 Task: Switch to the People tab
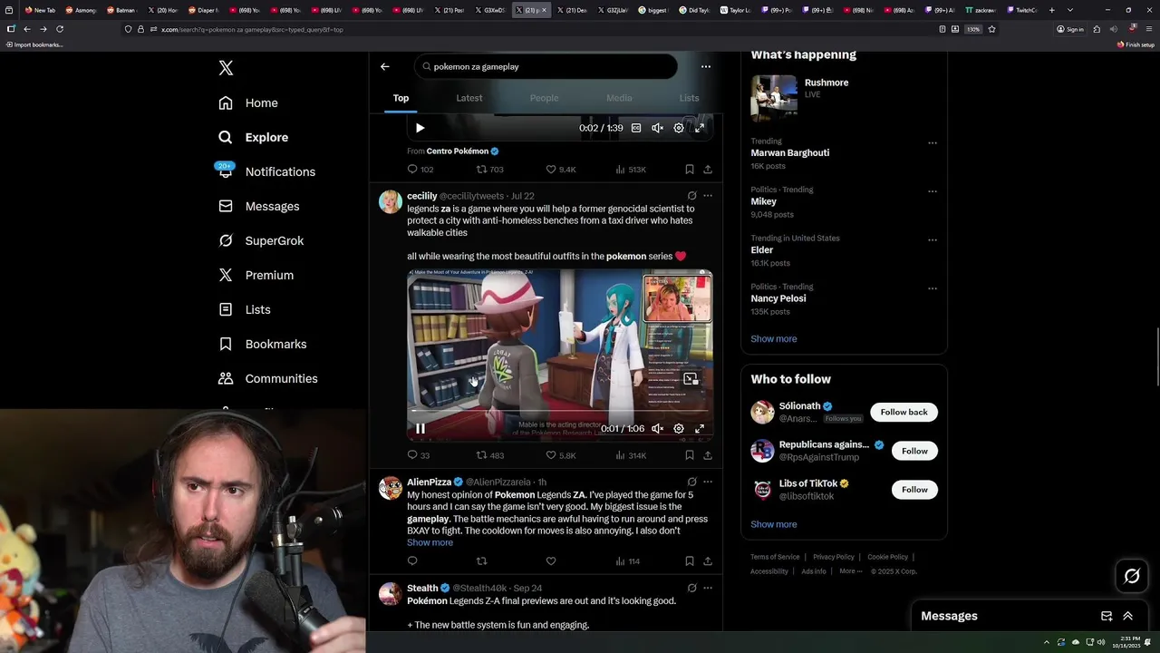tap(544, 98)
